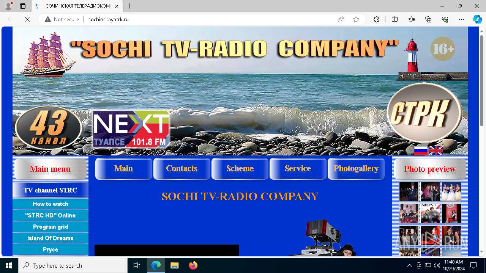Image resolution: width=486 pixels, height=273 pixels.
Task: Open the Photogallery navigation button
Action: point(356,168)
